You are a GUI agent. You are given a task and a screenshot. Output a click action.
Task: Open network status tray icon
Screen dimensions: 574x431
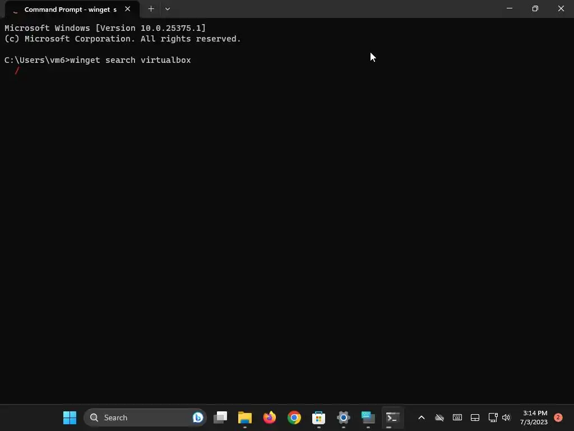pos(493,418)
